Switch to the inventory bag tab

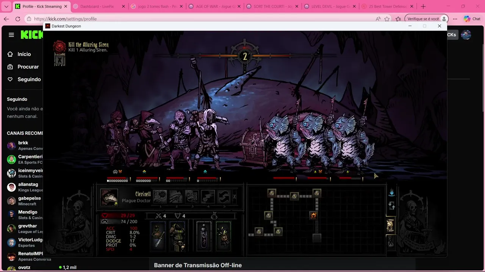tap(390, 242)
